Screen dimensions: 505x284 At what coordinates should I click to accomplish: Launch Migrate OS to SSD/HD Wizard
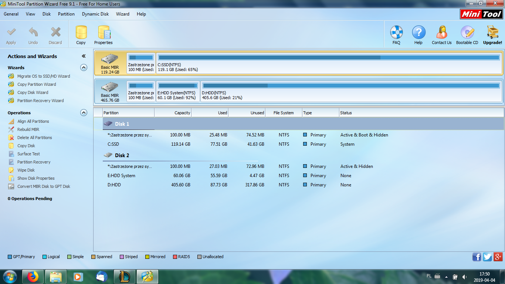44,76
